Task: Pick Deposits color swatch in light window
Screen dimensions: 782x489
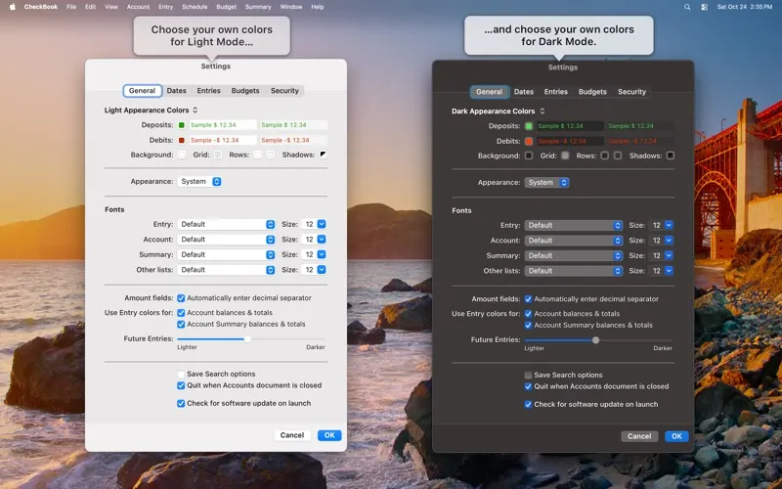Action: click(182, 125)
